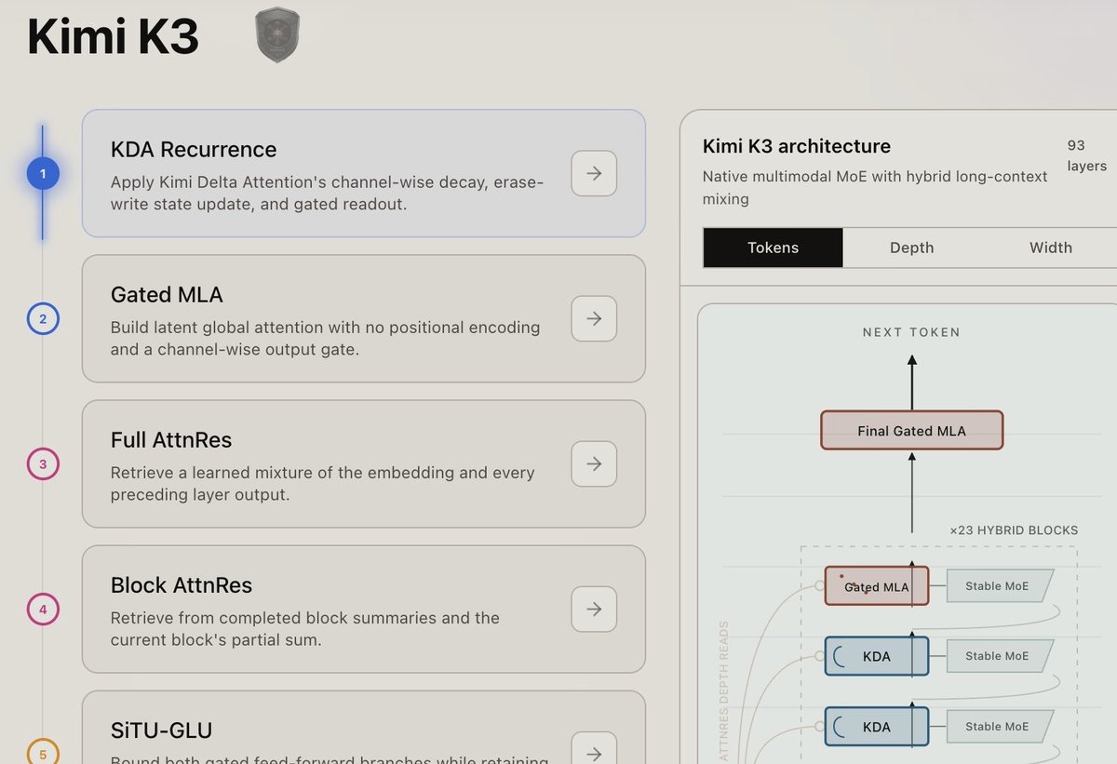Screen dimensions: 1117x764
Task: Switch to the Width tab
Action: point(1050,248)
